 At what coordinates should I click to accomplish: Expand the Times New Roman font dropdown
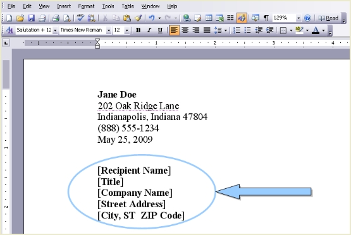click(109, 30)
